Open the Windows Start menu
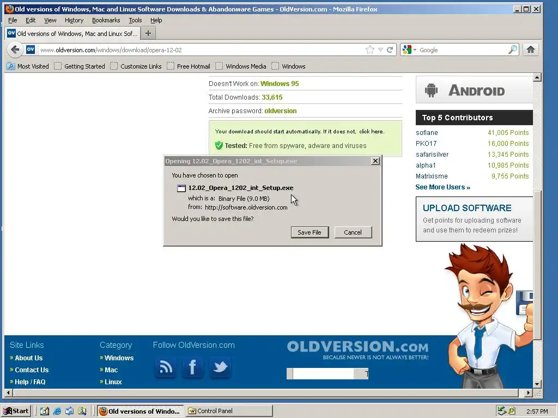Screen dimensions: 558x418 pyautogui.click(x=16, y=411)
